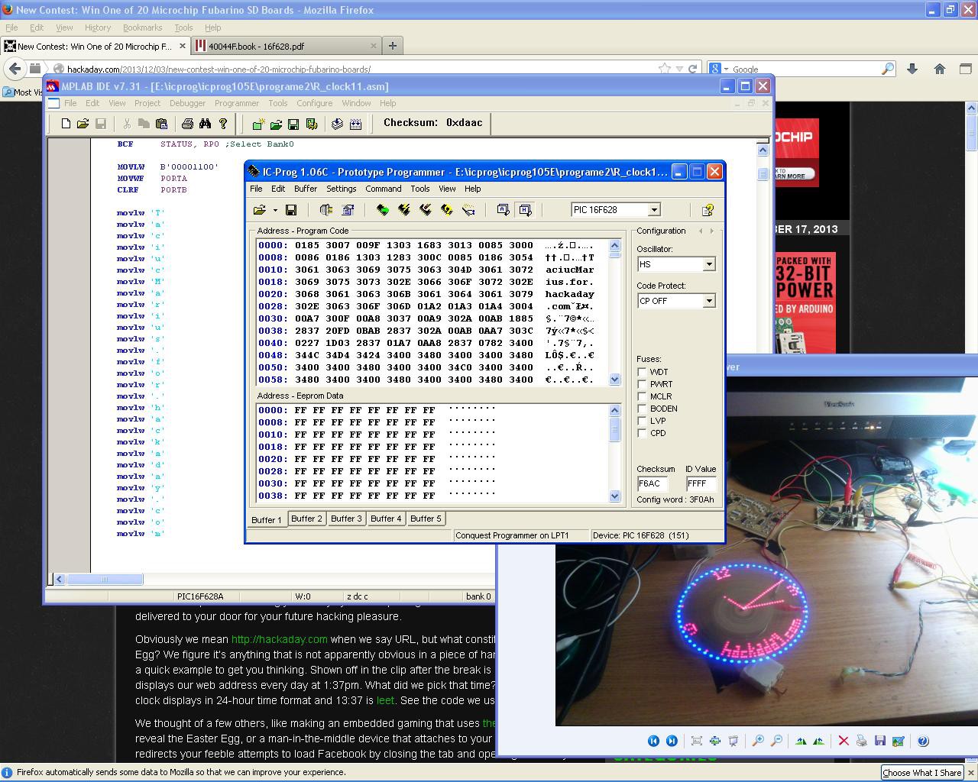Click the Checksum F6AC field
The height and width of the screenshot is (782, 978).
[x=652, y=483]
